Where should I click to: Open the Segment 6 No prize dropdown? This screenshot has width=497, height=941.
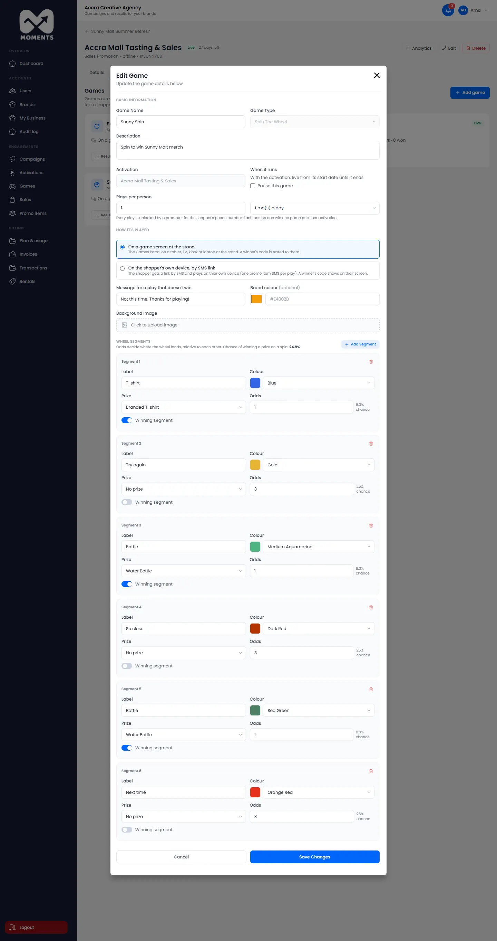click(x=184, y=816)
